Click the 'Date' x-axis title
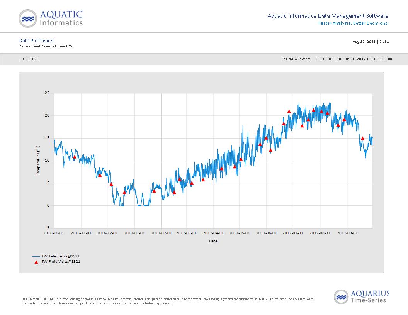This screenshot has height=315, width=408. [x=213, y=241]
